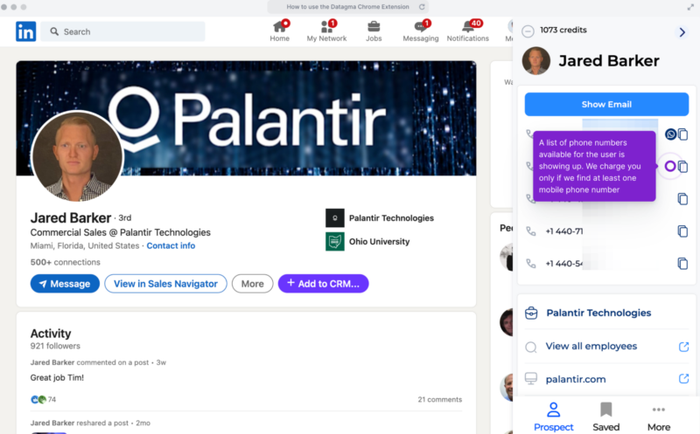Copy the +1 440-71 phone number
Screen dimensions: 700x434
tap(682, 231)
